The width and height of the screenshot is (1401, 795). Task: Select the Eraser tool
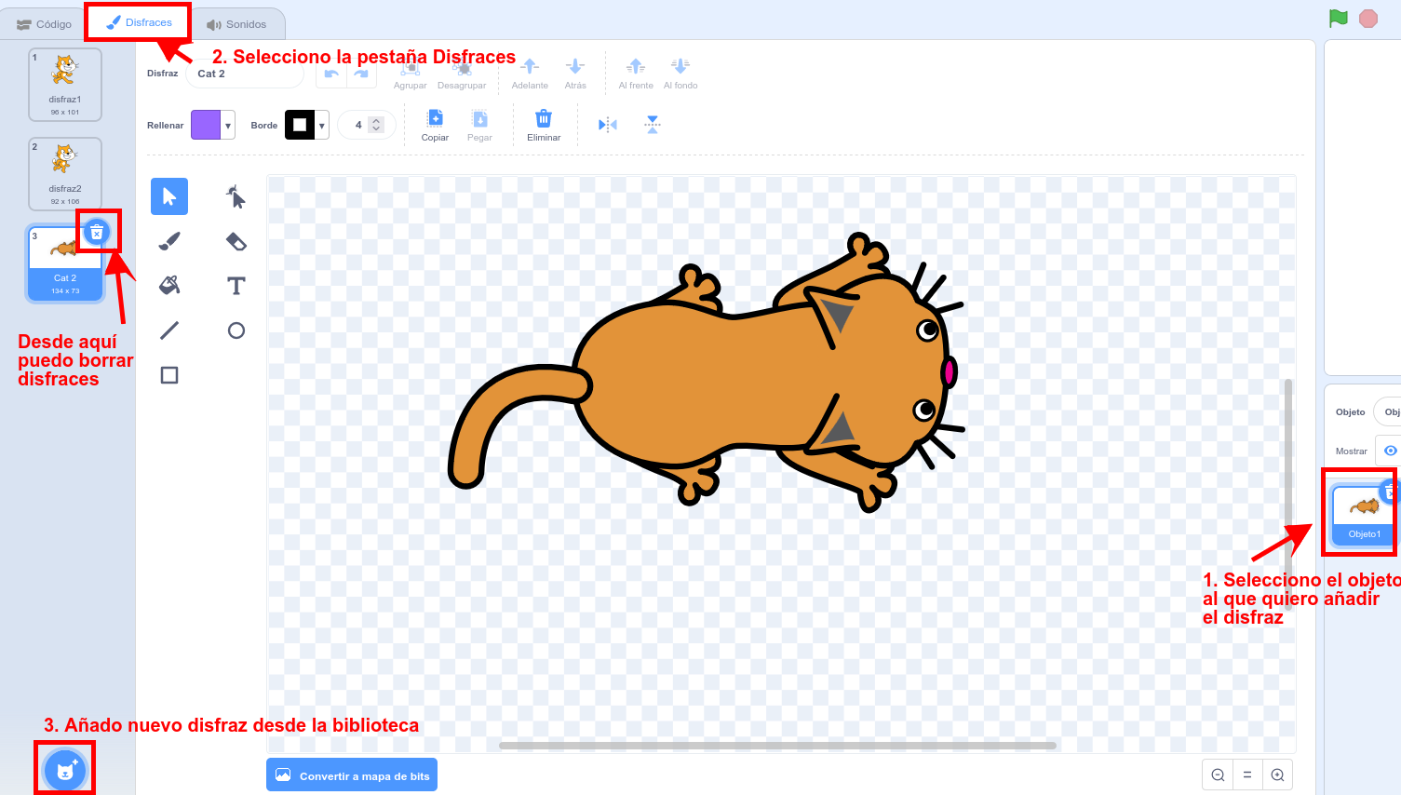point(236,241)
